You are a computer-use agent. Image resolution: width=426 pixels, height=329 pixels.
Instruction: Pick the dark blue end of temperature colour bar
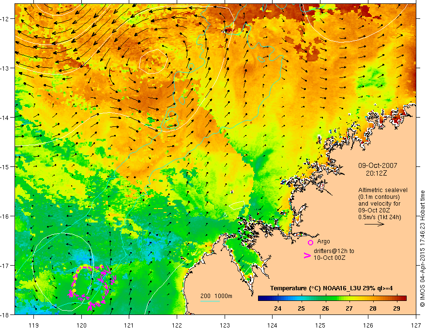pyautogui.click(x=261, y=299)
